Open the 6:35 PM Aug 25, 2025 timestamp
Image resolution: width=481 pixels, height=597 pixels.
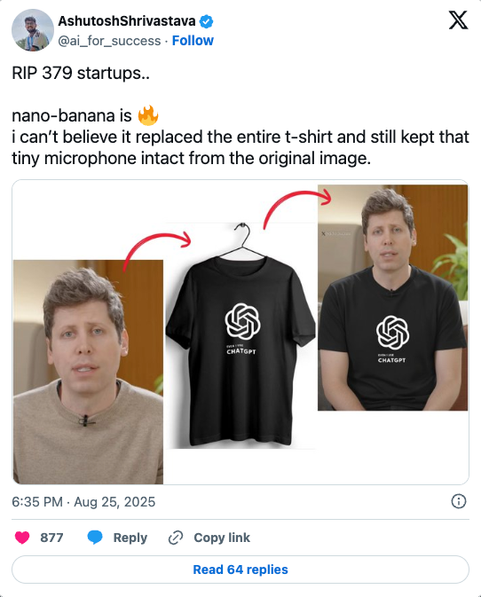point(83,502)
